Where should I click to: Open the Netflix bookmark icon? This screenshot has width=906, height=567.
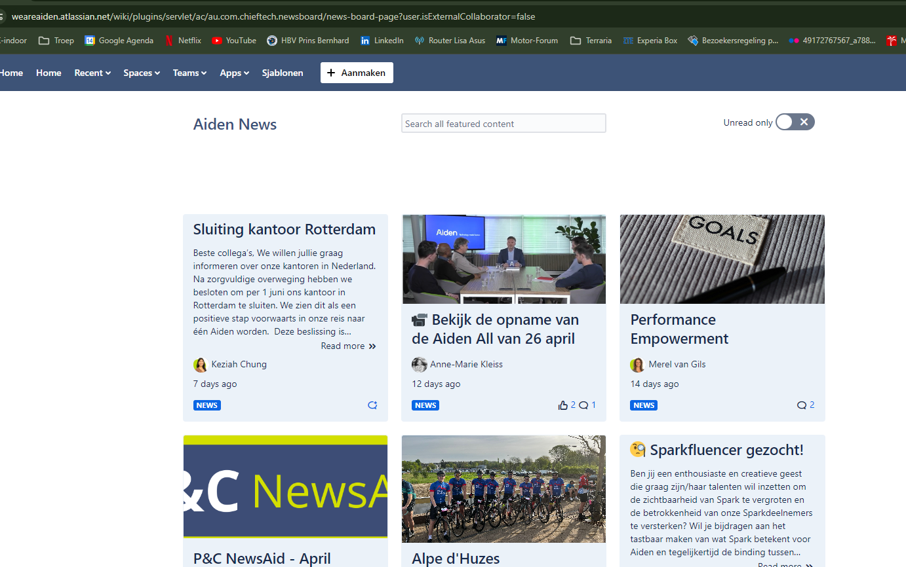pos(169,41)
